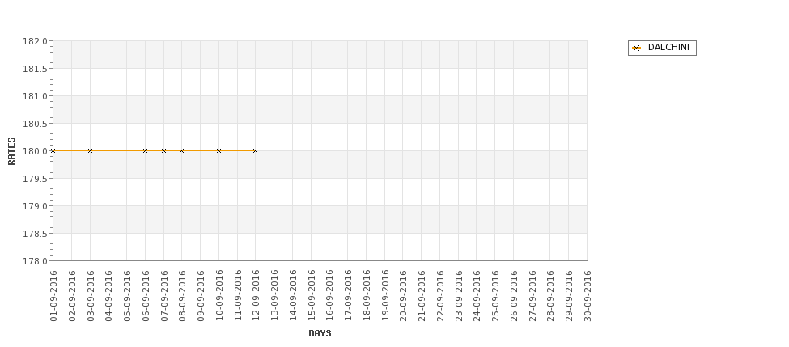Viewport: 789px width, 347px height.
Task: Click the data point marker on 01-09-2016
Action: 53,151
